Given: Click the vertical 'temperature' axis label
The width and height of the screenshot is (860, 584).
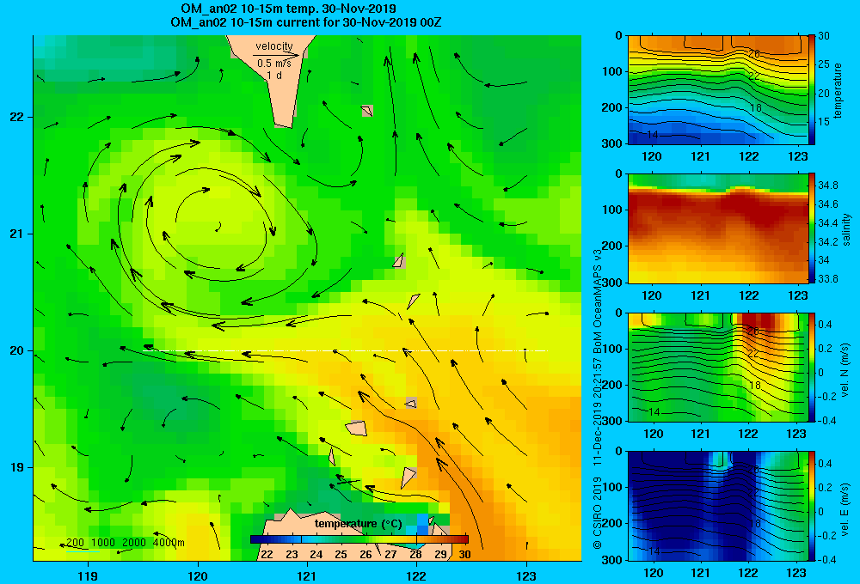Looking at the screenshot, I should (838, 90).
